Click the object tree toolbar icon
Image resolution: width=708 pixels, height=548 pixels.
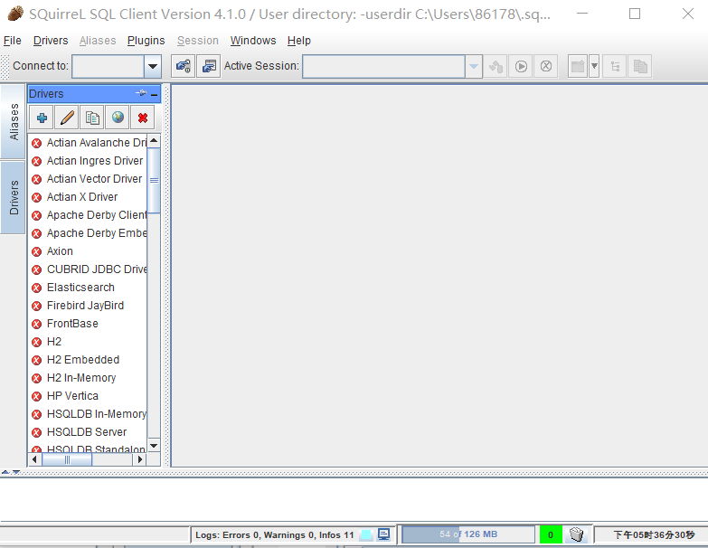615,66
